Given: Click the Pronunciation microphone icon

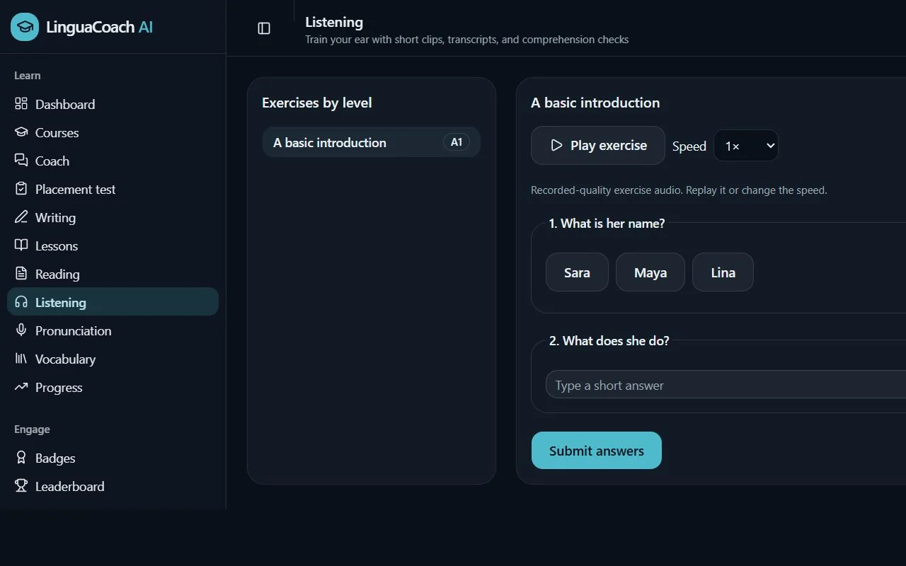Looking at the screenshot, I should [21, 330].
